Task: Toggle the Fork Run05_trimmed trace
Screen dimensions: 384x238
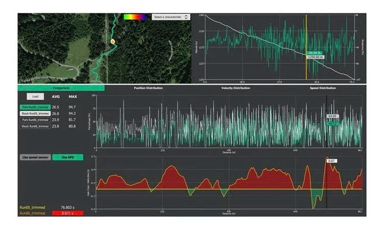Action: click(x=34, y=107)
